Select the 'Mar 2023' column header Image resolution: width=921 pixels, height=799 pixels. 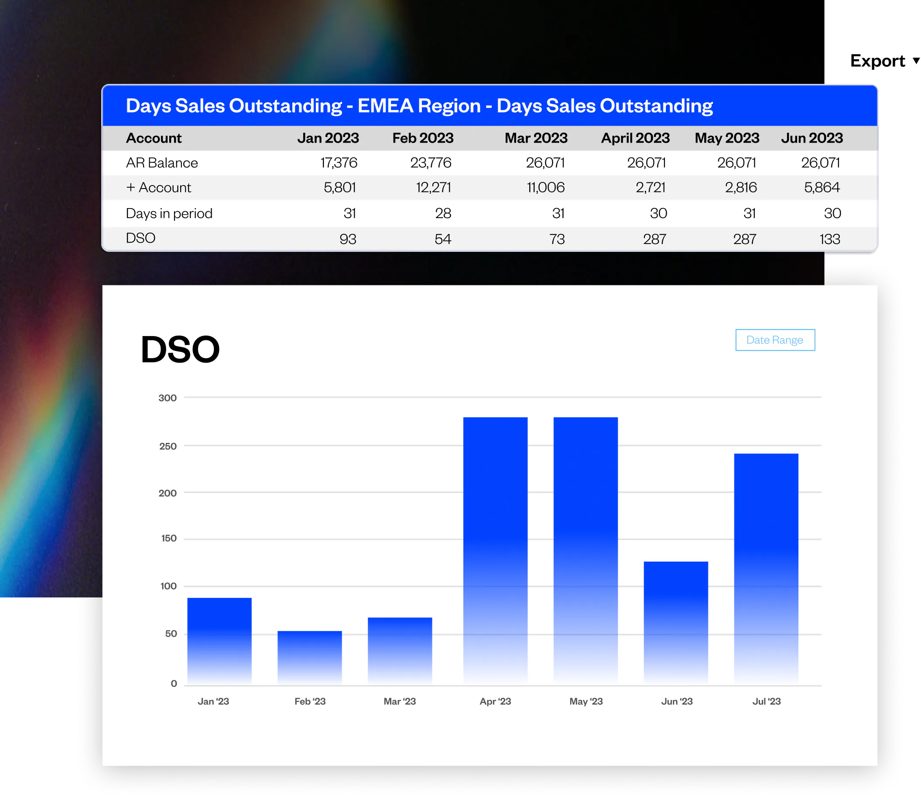(x=536, y=138)
